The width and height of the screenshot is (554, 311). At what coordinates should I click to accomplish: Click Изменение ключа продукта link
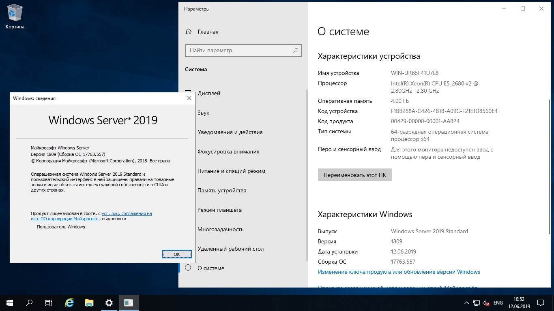[x=399, y=272]
